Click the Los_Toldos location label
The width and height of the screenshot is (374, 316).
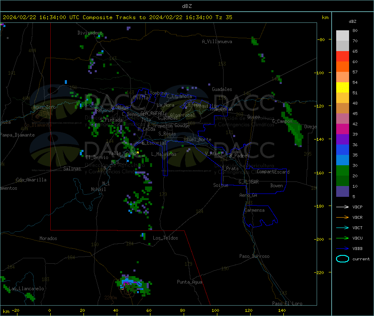[x=165, y=238]
